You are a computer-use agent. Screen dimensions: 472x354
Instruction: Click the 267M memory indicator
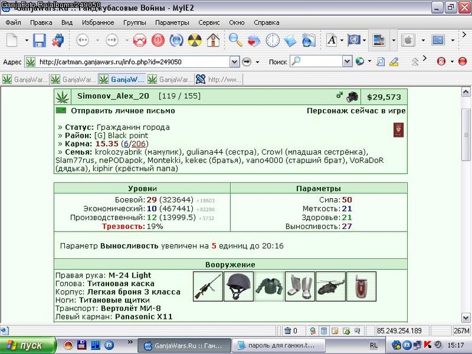tap(462, 331)
